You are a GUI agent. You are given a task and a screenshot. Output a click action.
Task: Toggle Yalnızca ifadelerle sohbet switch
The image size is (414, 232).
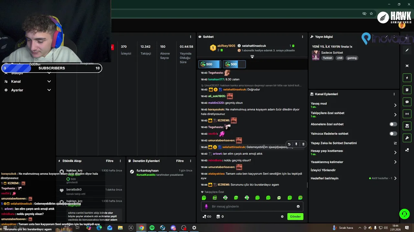pos(393,133)
